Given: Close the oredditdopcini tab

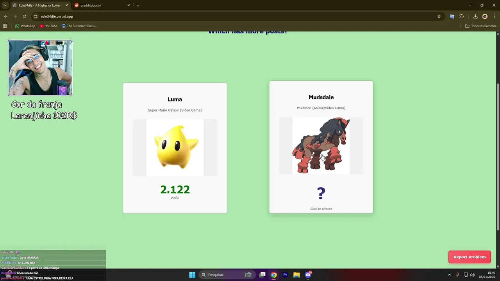Looking at the screenshot, I should pyautogui.click(x=129, y=5).
